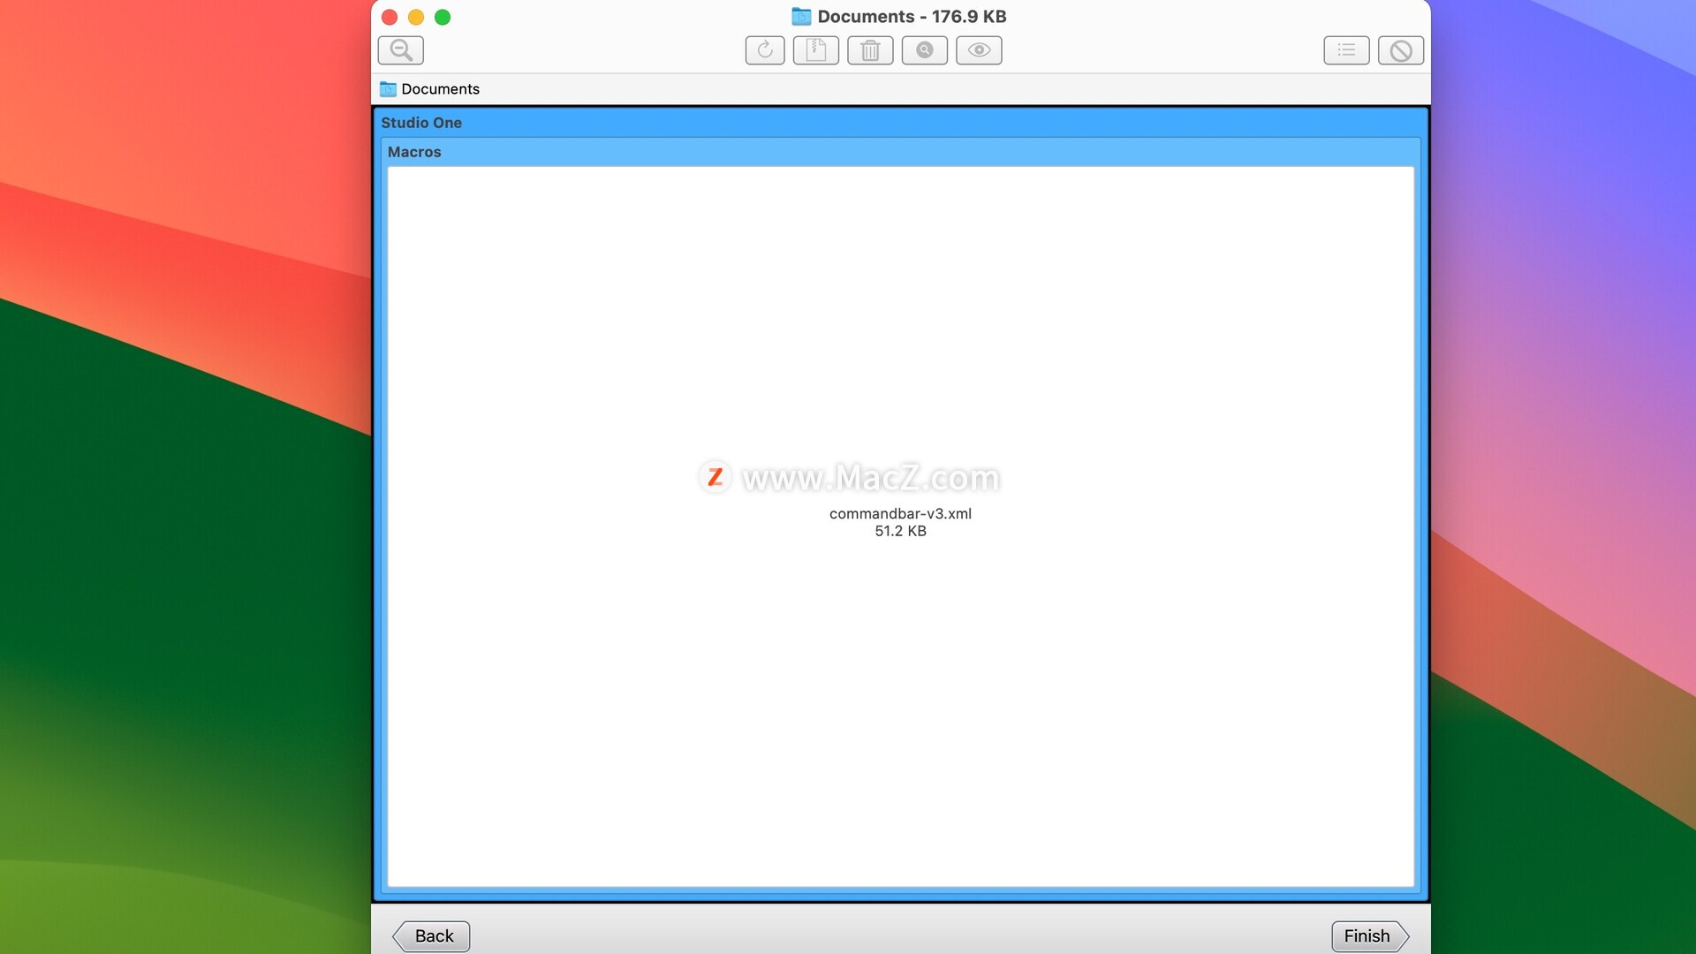Click the folder icon beside Documents breadcrumb

[388, 89]
